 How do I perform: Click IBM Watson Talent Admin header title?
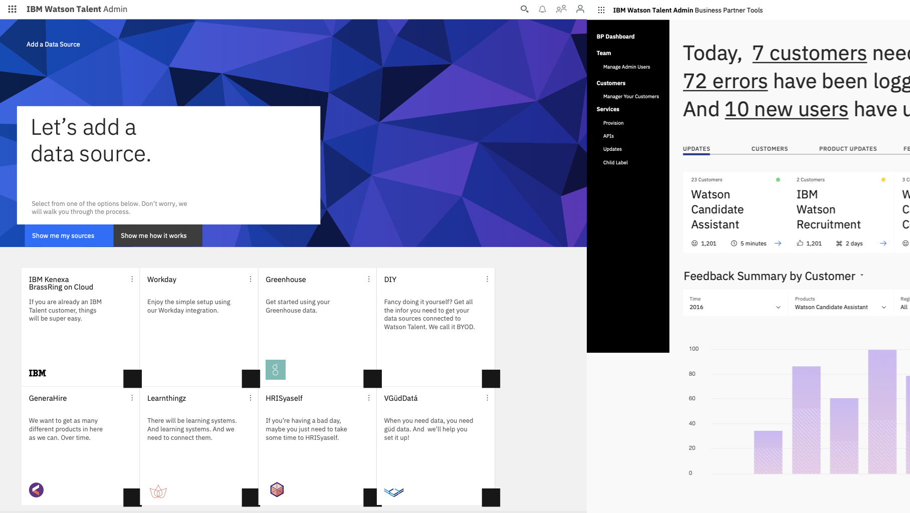pos(77,9)
